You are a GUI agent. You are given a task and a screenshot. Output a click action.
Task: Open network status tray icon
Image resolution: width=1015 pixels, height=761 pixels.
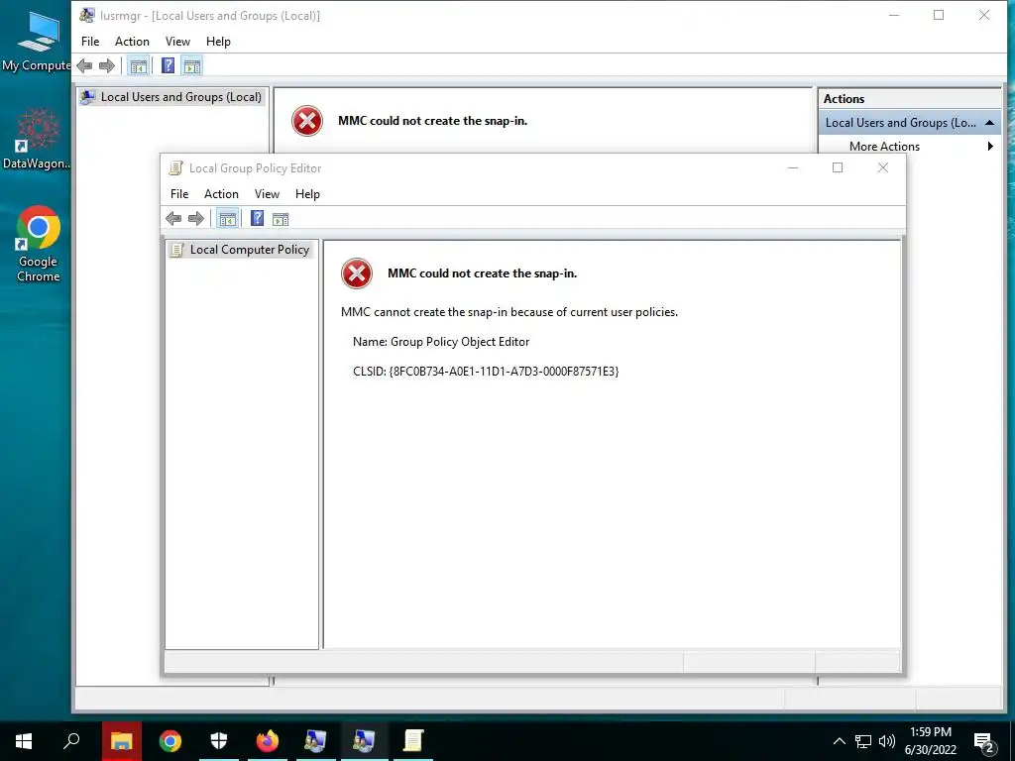(x=863, y=741)
